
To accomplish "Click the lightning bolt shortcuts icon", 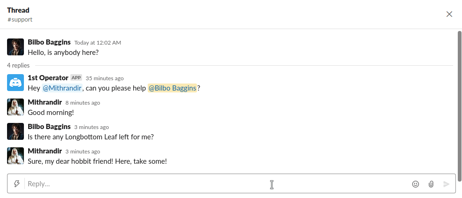I will coord(17,184).
